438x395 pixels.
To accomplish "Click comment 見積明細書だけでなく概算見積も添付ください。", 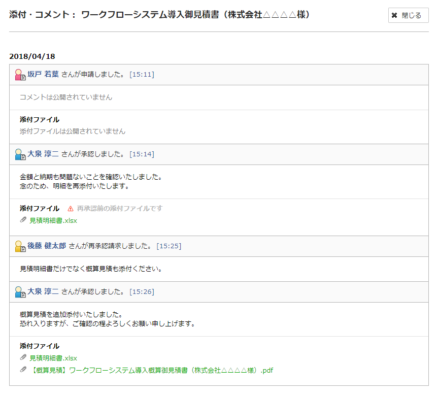I will (91, 269).
